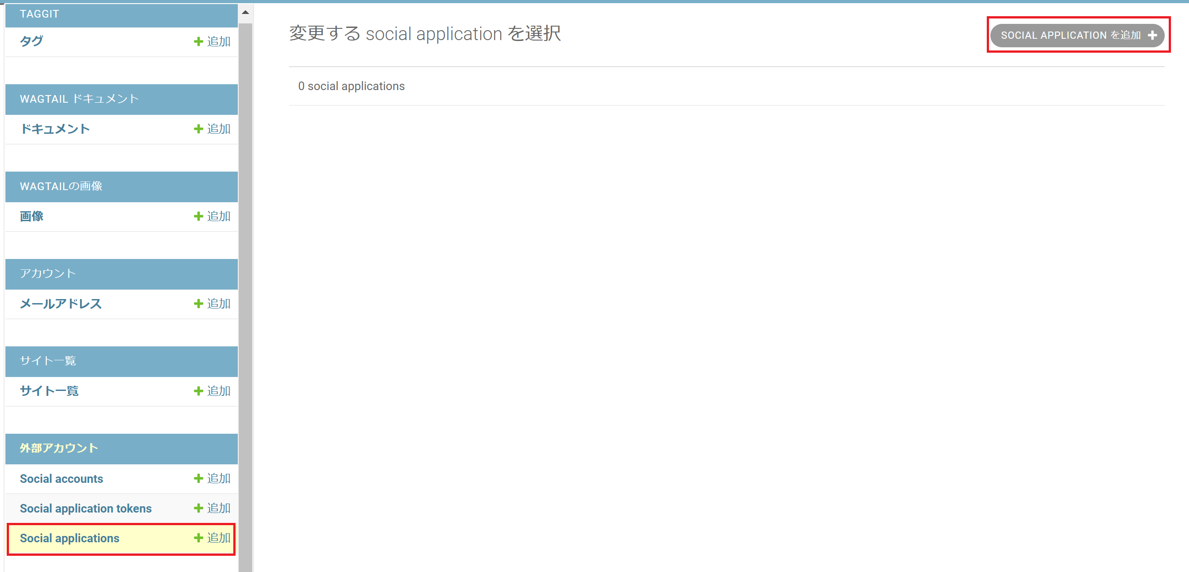Open the Social application tokens link
The height and width of the screenshot is (572, 1189).
pyautogui.click(x=86, y=508)
